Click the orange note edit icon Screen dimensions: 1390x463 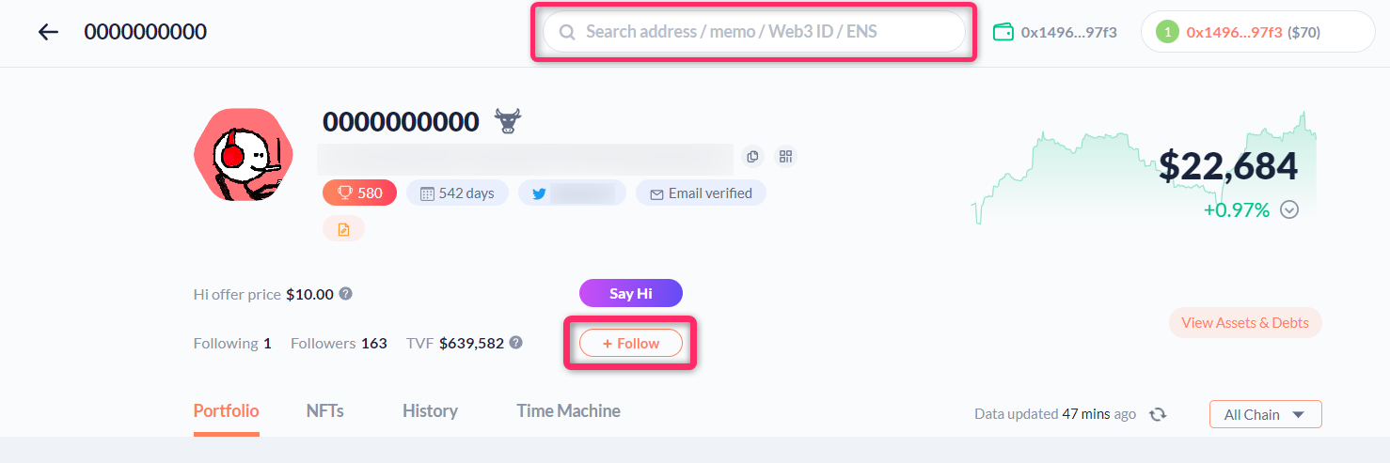coord(343,229)
